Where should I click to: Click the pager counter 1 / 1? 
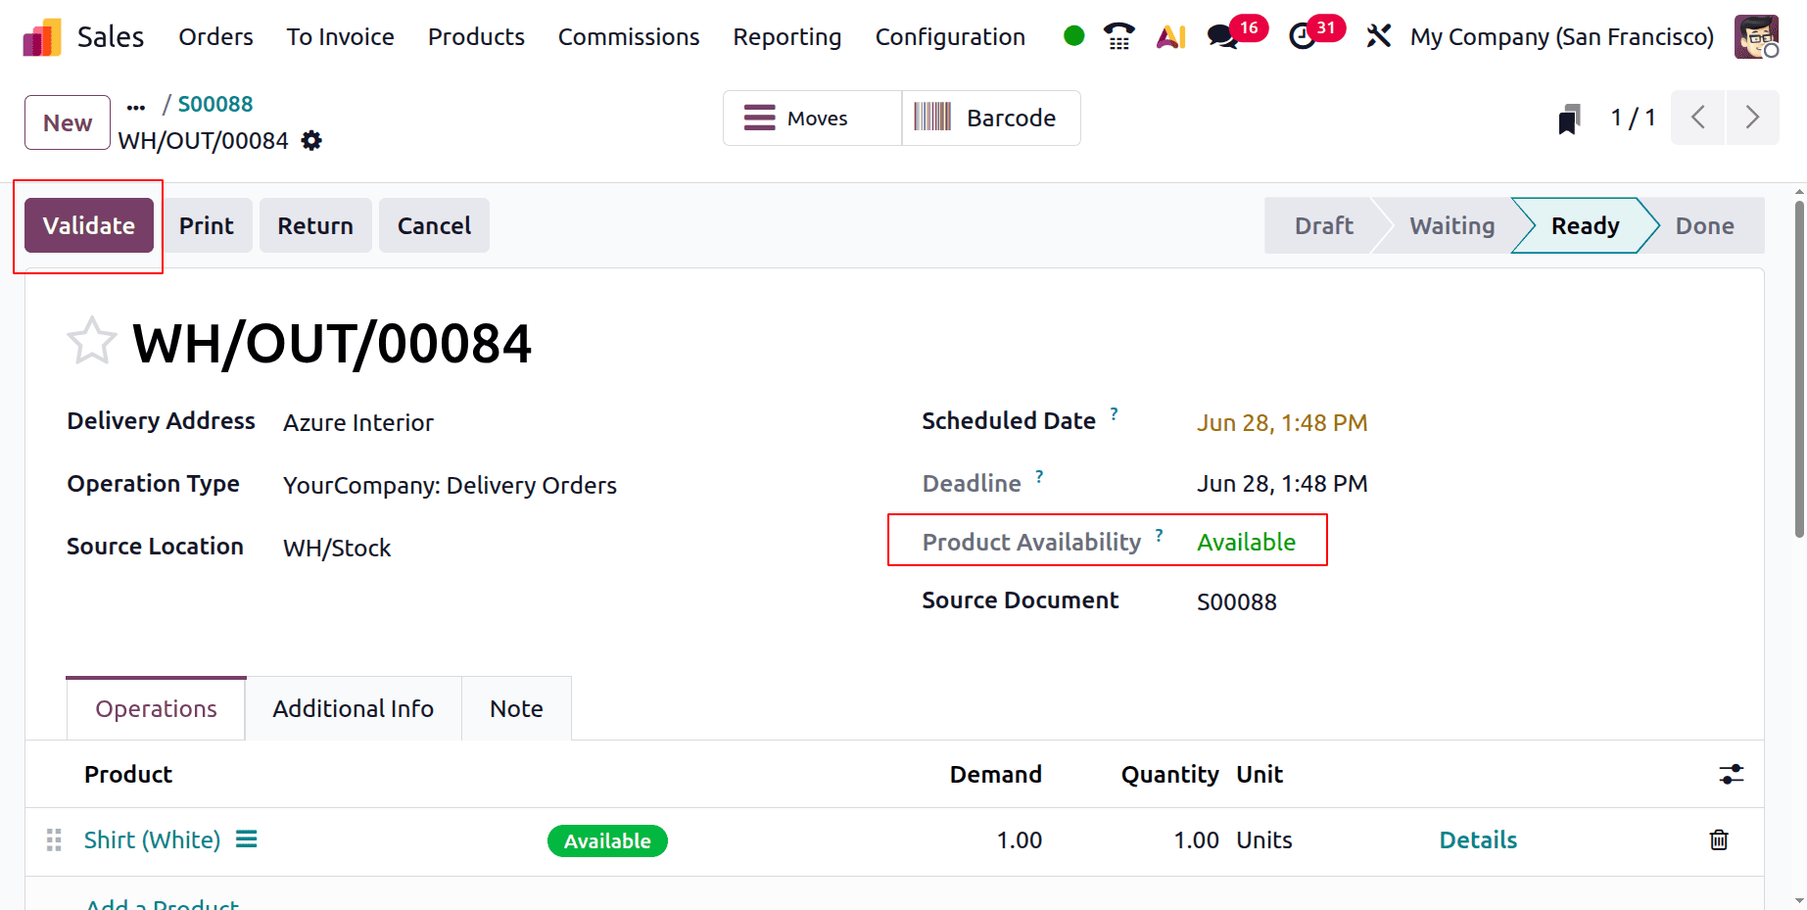pyautogui.click(x=1633, y=118)
